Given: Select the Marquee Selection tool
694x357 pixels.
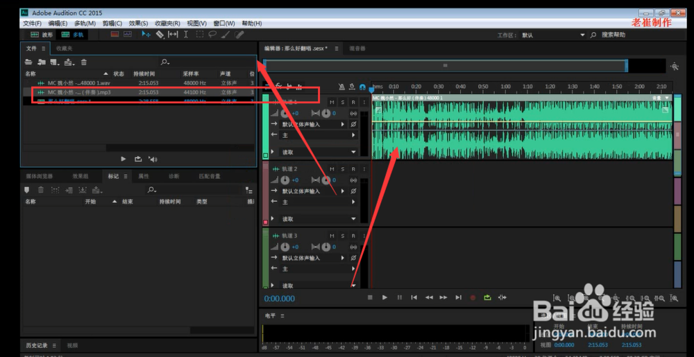Looking at the screenshot, I should point(200,34).
